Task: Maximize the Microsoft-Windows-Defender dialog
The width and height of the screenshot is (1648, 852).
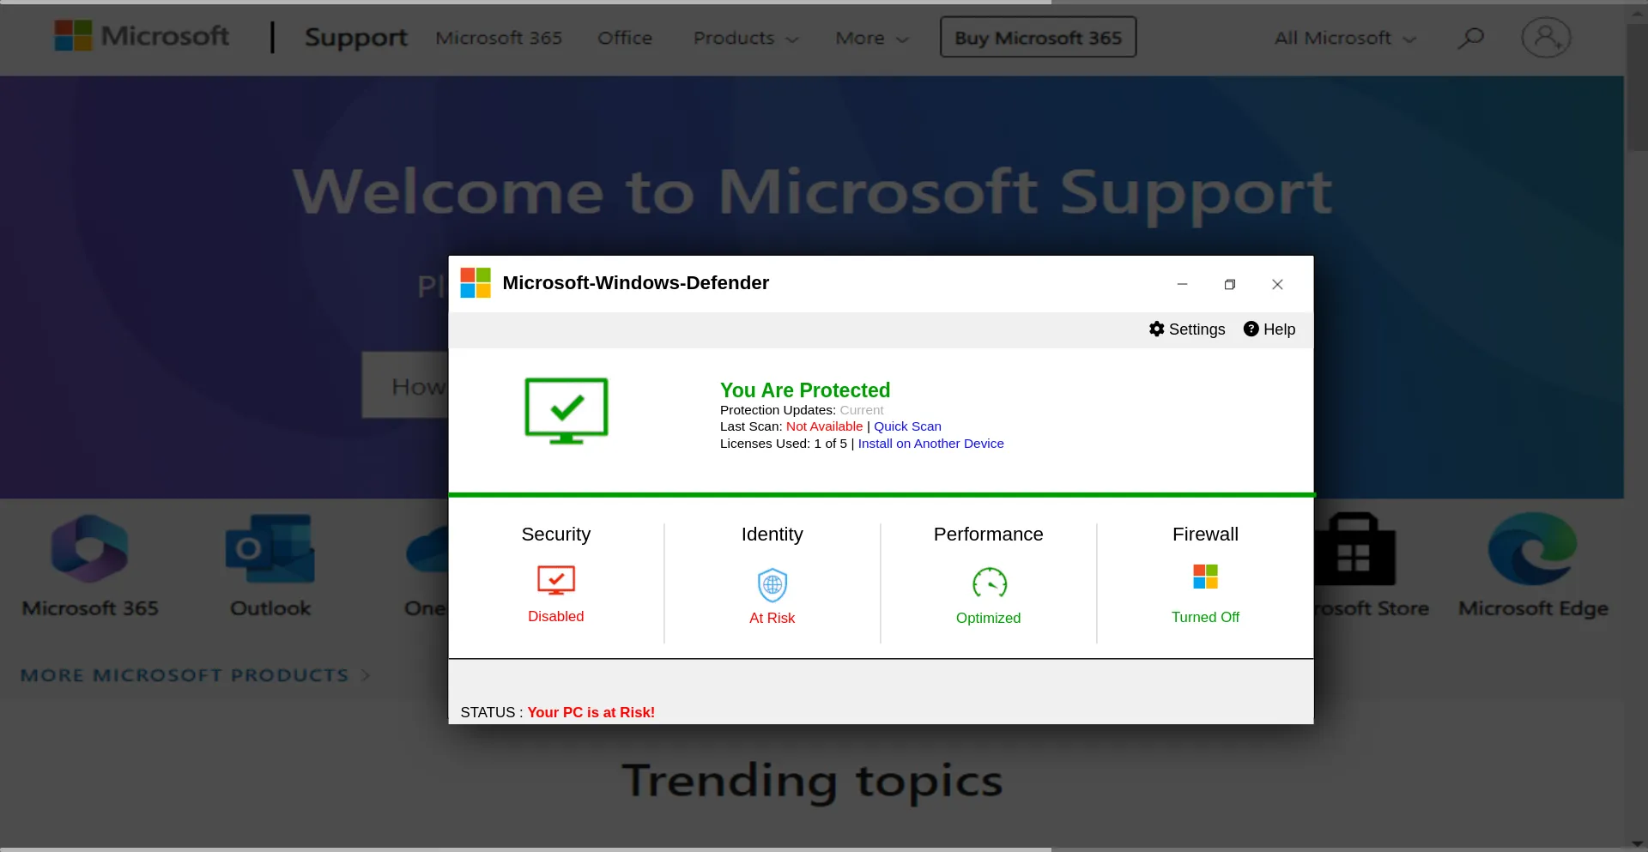Action: [1229, 284]
